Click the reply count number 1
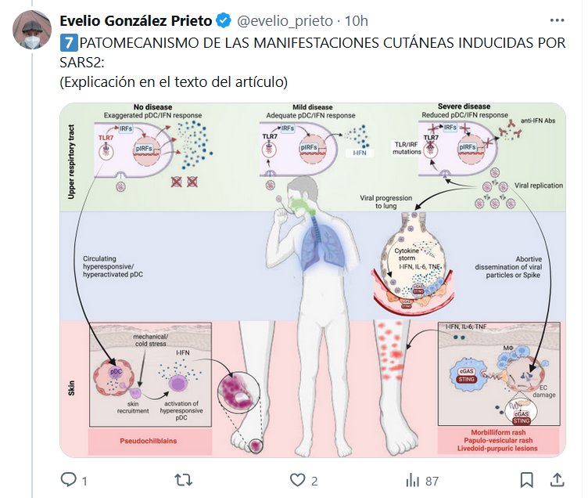 84,481
